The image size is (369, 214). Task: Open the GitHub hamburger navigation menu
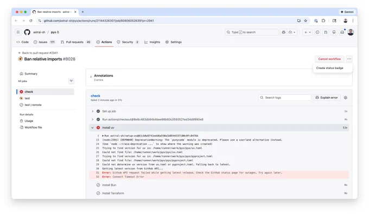(x=18, y=32)
